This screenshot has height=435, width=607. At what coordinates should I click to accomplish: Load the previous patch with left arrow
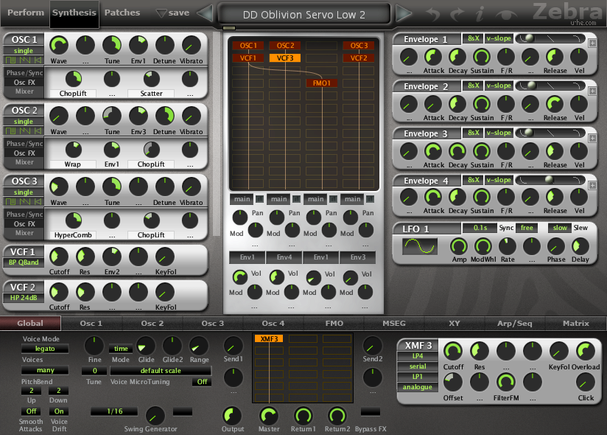206,13
